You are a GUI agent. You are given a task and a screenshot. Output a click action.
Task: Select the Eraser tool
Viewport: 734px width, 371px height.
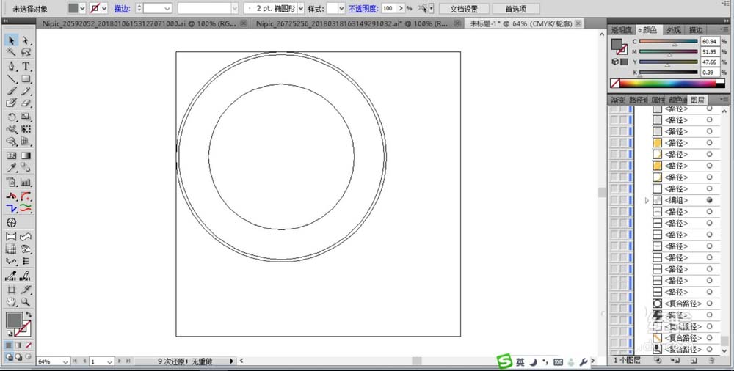click(26, 103)
